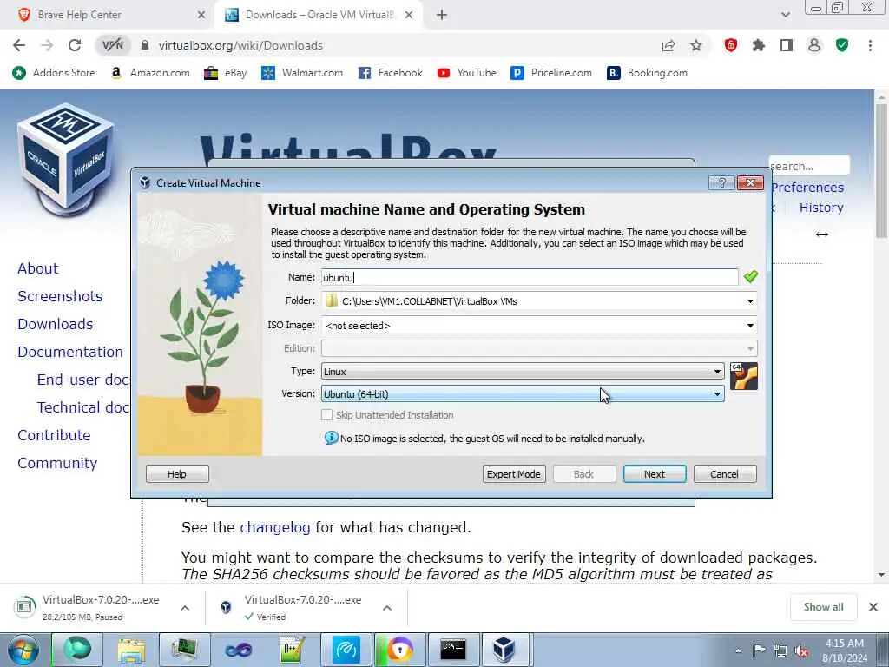Close the downloads bar

click(873, 607)
